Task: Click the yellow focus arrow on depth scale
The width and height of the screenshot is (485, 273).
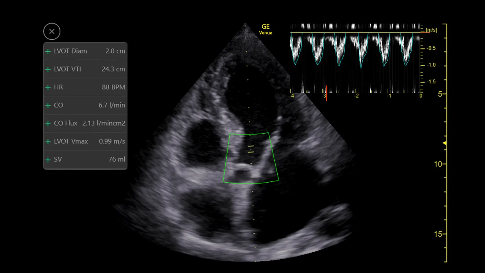Action: pos(444,143)
